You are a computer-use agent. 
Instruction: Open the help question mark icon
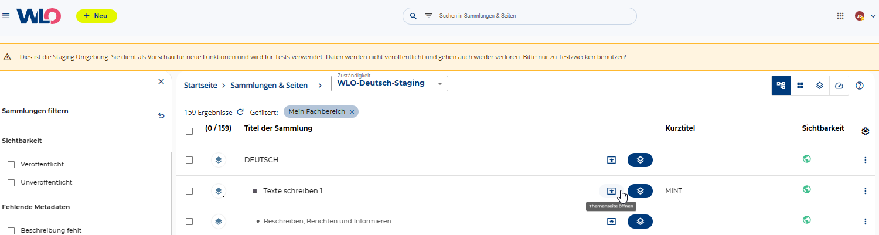coord(860,86)
